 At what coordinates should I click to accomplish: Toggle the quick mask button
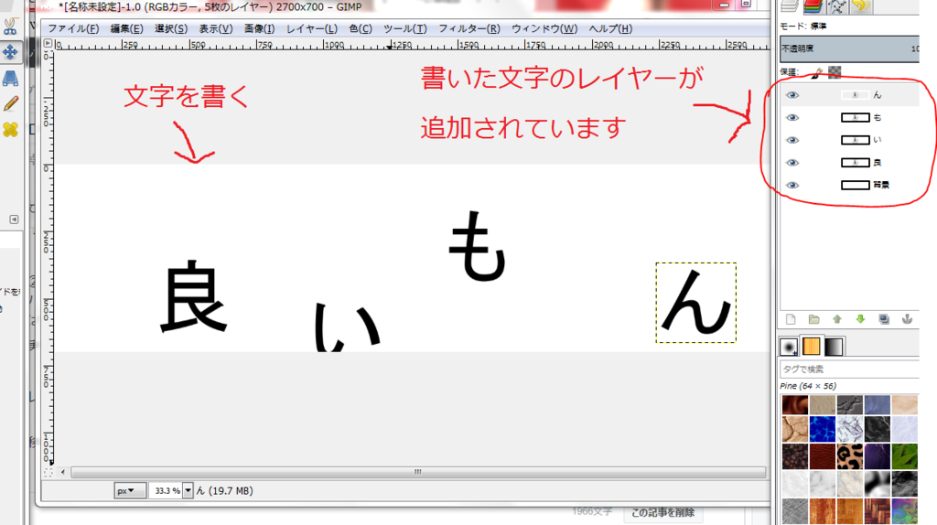coord(48,472)
